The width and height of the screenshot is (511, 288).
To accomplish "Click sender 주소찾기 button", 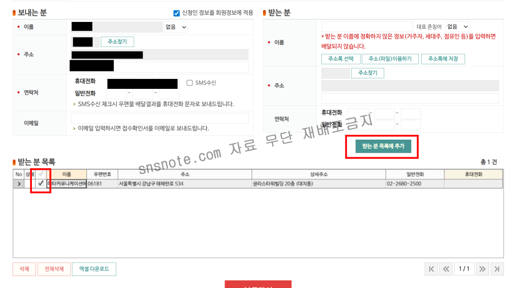I will (x=117, y=42).
